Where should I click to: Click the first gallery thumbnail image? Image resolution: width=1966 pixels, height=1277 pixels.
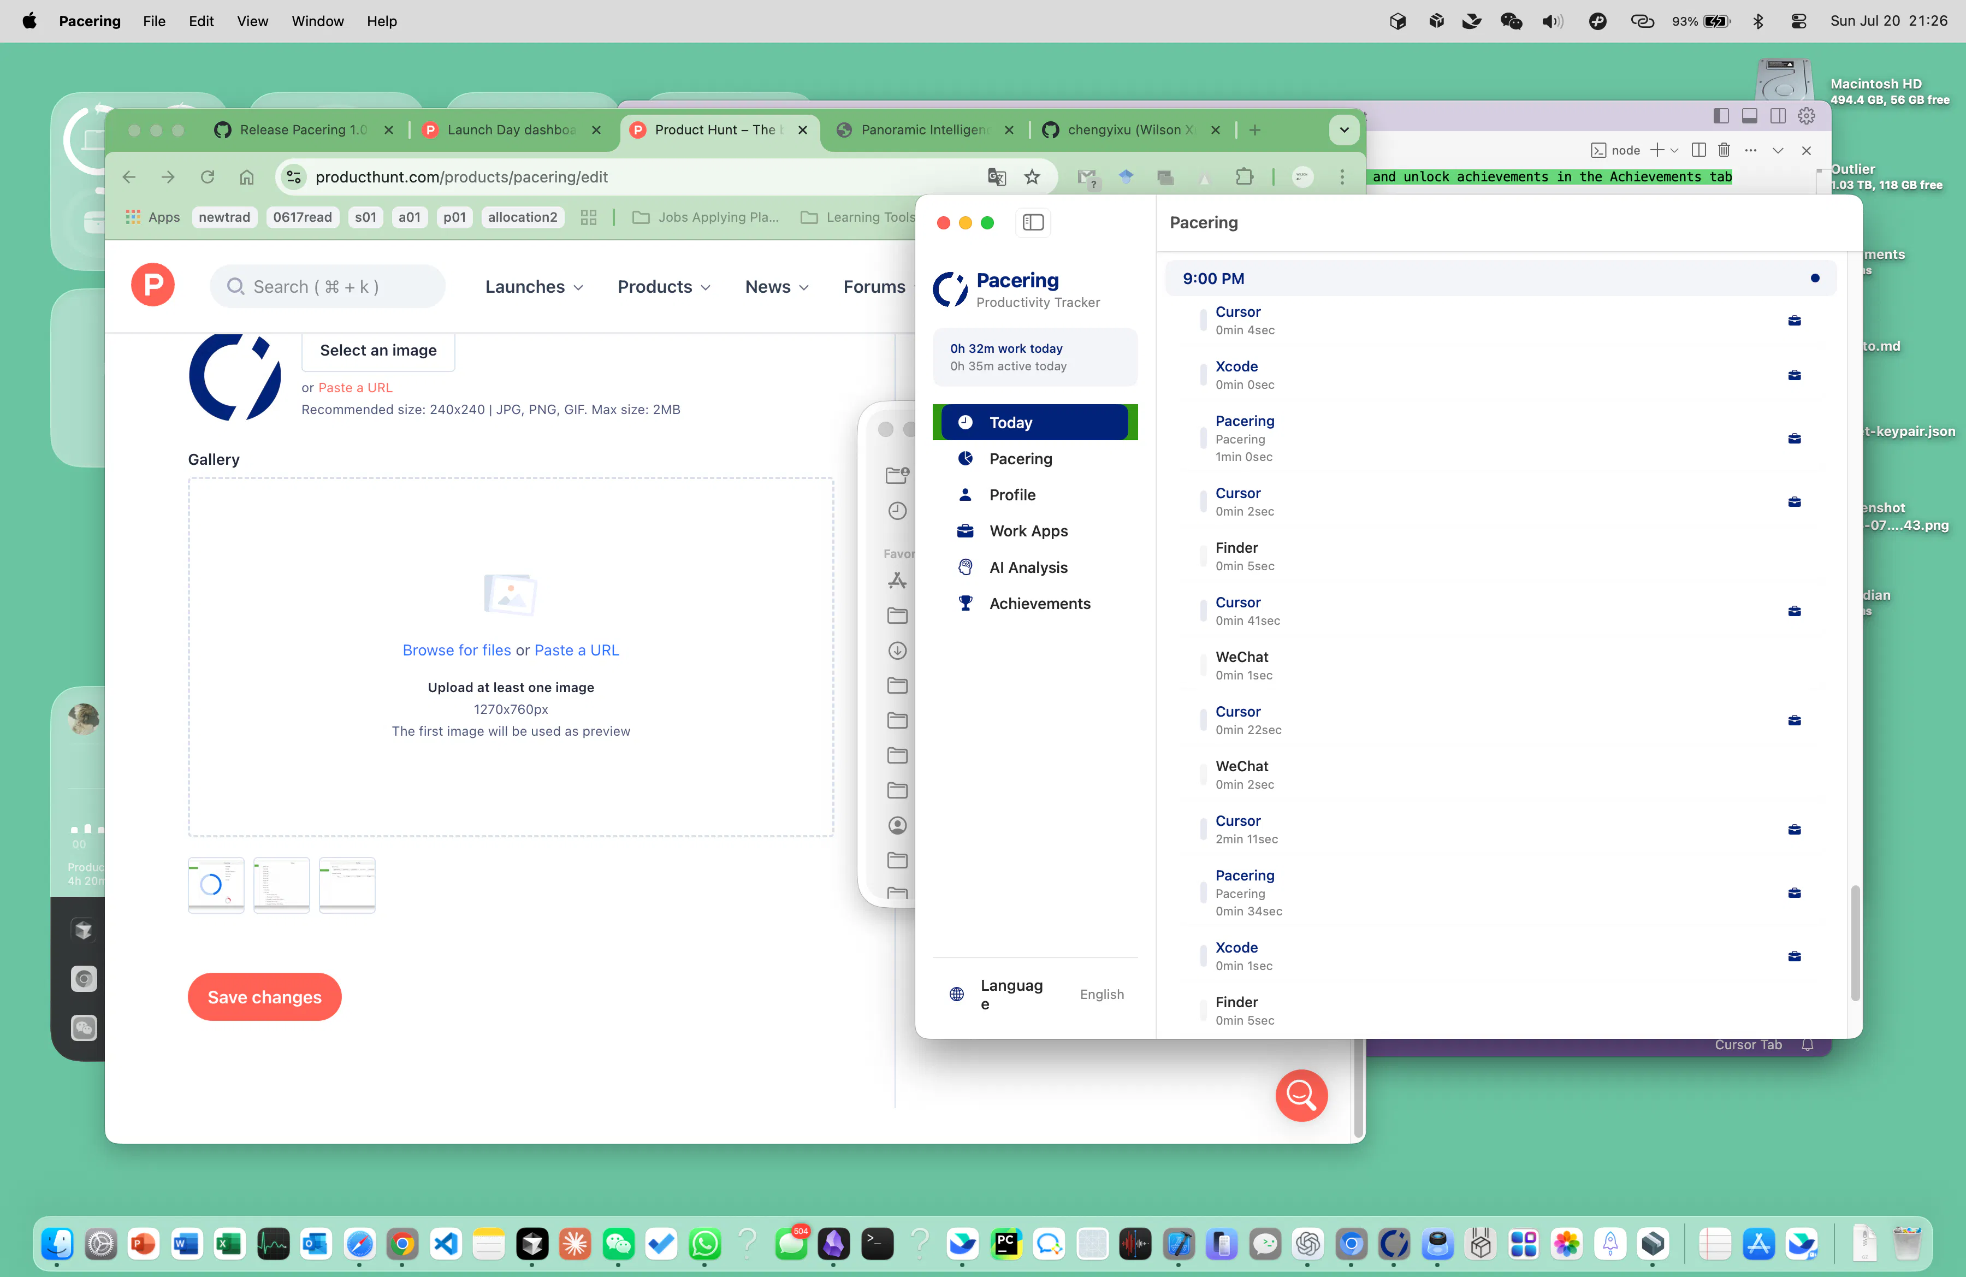(216, 885)
